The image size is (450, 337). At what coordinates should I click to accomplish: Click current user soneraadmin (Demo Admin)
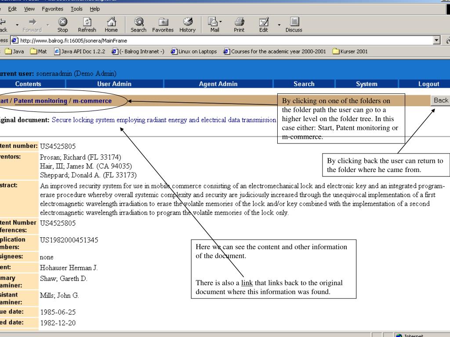tap(76, 74)
